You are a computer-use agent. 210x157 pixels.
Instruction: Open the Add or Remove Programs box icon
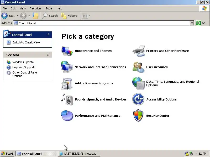tap(67, 84)
